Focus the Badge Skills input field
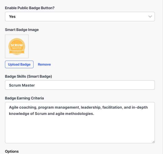Viewport: 163px width, 154px height. click(x=80, y=85)
